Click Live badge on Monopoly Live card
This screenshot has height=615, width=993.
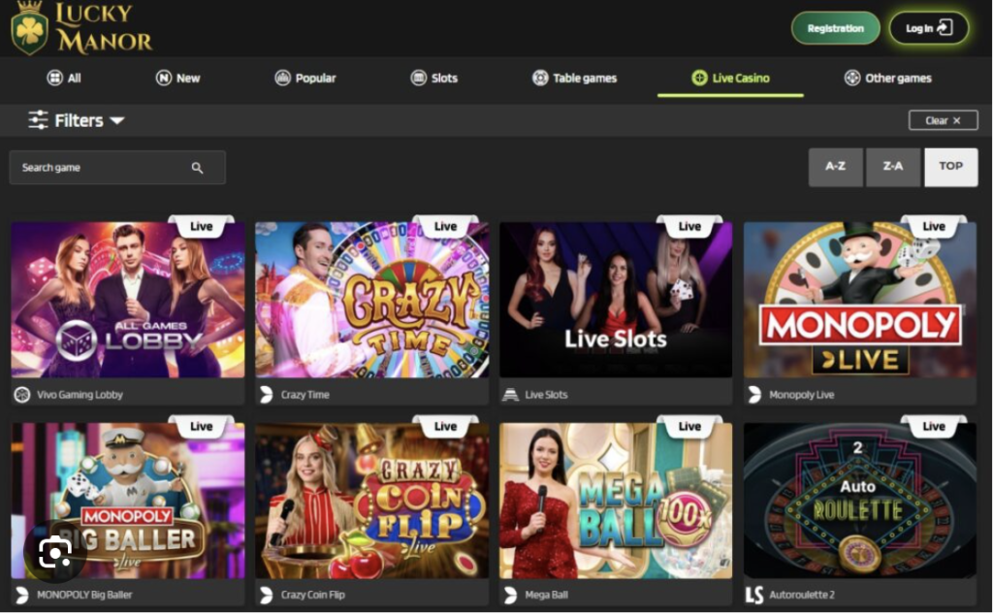934,226
